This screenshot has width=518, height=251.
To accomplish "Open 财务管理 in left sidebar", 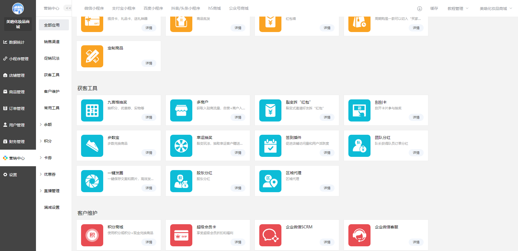I will pos(18,142).
